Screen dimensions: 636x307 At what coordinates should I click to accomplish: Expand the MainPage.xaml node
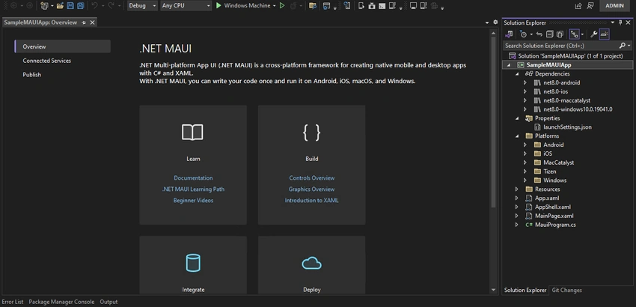pos(517,216)
